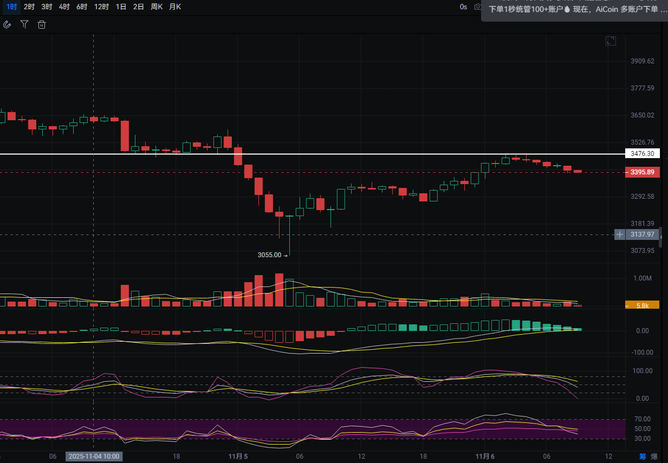Click the white 3476.30 price line label
The width and height of the screenshot is (668, 463).
642,154
